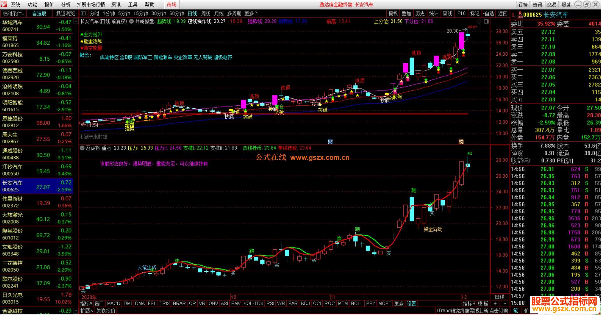Select the KDJ indicator tab

(305, 303)
